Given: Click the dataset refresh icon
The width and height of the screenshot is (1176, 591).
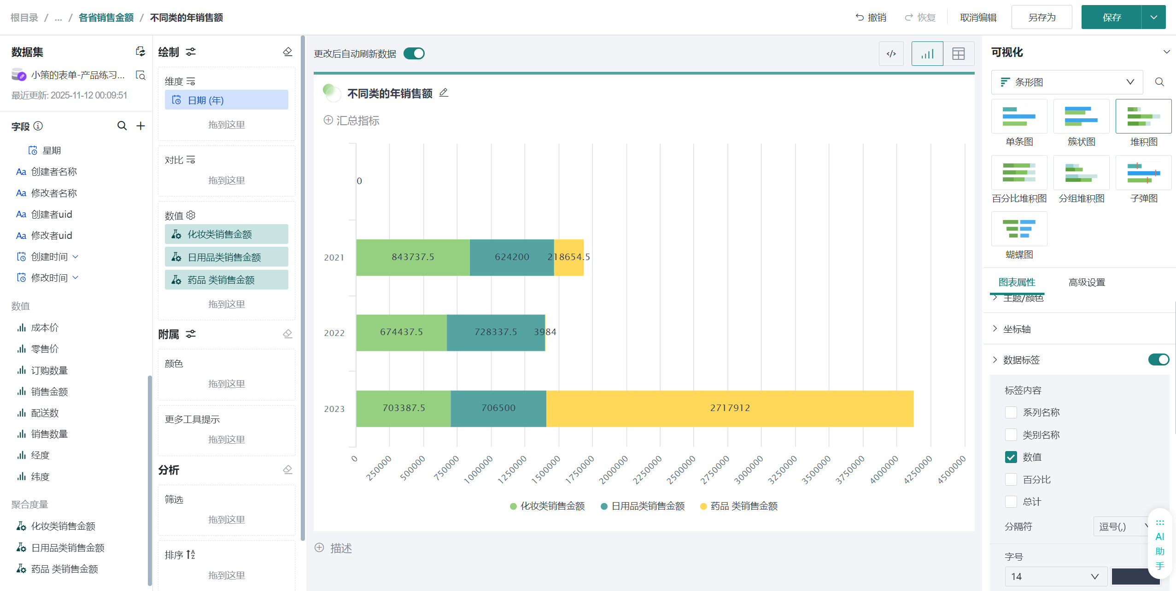Looking at the screenshot, I should (140, 52).
